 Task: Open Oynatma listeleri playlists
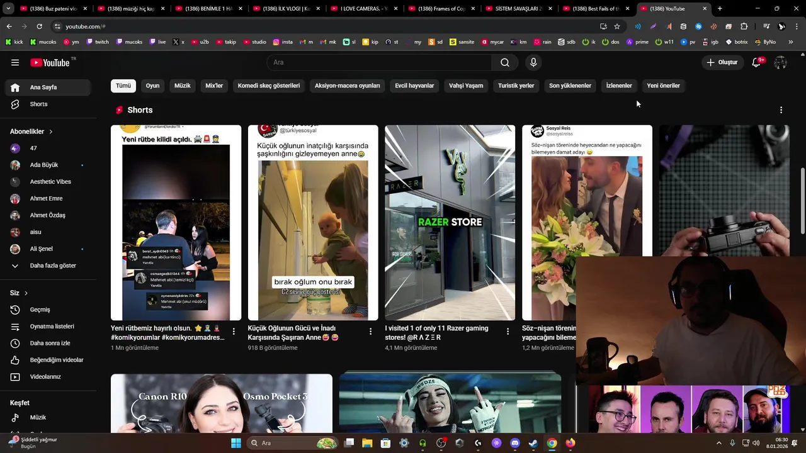[x=48, y=327]
